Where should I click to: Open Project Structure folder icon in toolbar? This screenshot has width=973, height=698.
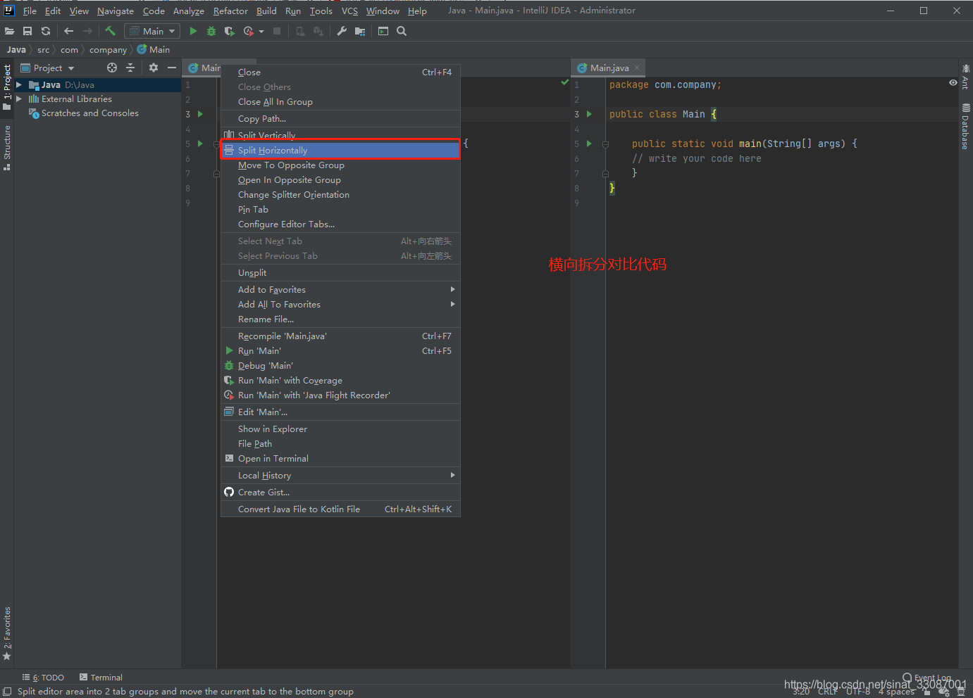click(x=360, y=31)
